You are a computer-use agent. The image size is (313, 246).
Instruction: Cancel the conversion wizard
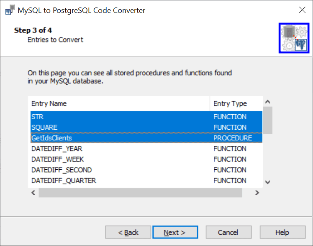tap(228, 232)
